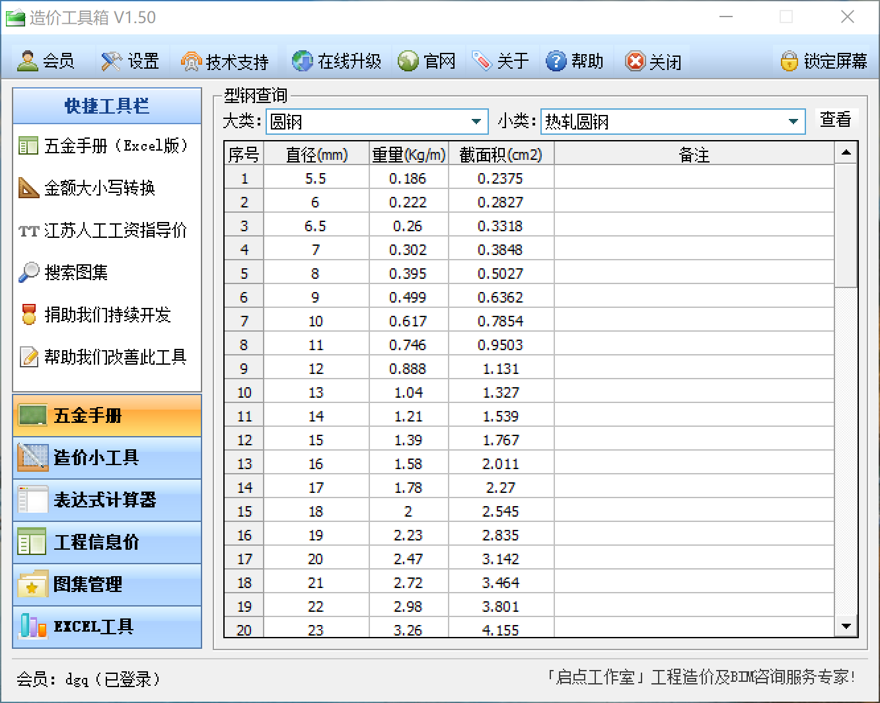Open the 帮助我们改善此工具 link
Image resolution: width=880 pixels, height=703 pixels.
[x=116, y=357]
